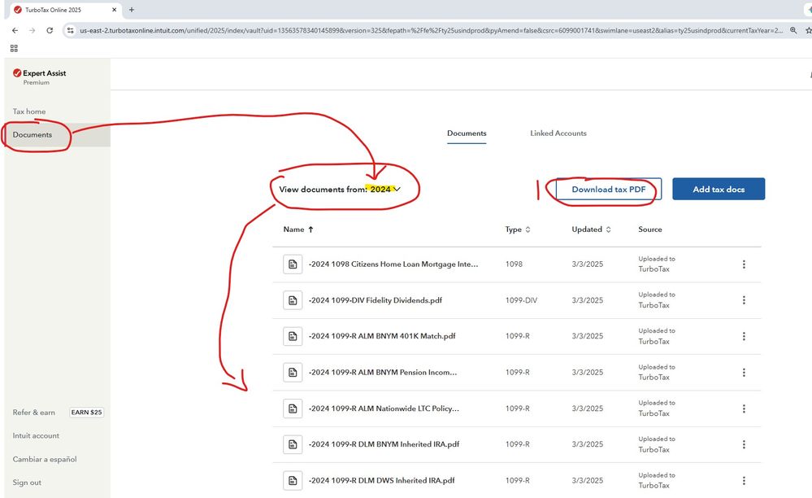Reload the page with refresh icon
The width and height of the screenshot is (812, 498).
point(50,31)
